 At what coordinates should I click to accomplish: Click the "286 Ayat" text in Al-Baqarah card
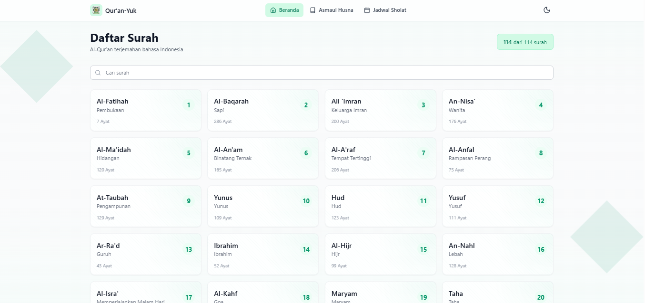tap(223, 122)
